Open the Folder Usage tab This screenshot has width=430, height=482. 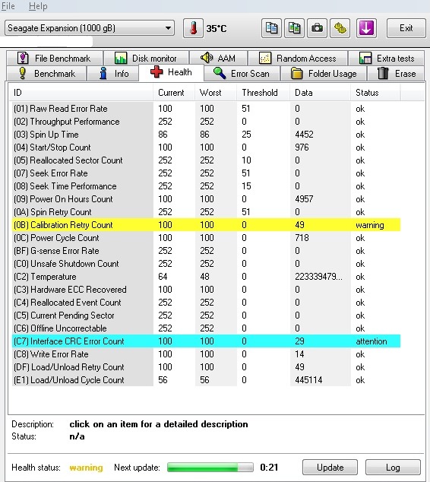click(324, 74)
